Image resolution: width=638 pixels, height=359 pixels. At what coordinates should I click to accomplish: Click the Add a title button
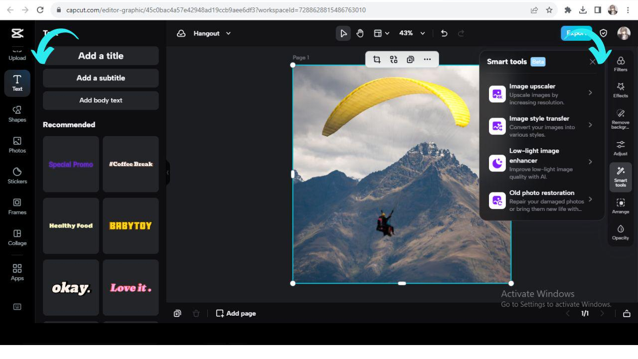point(101,56)
